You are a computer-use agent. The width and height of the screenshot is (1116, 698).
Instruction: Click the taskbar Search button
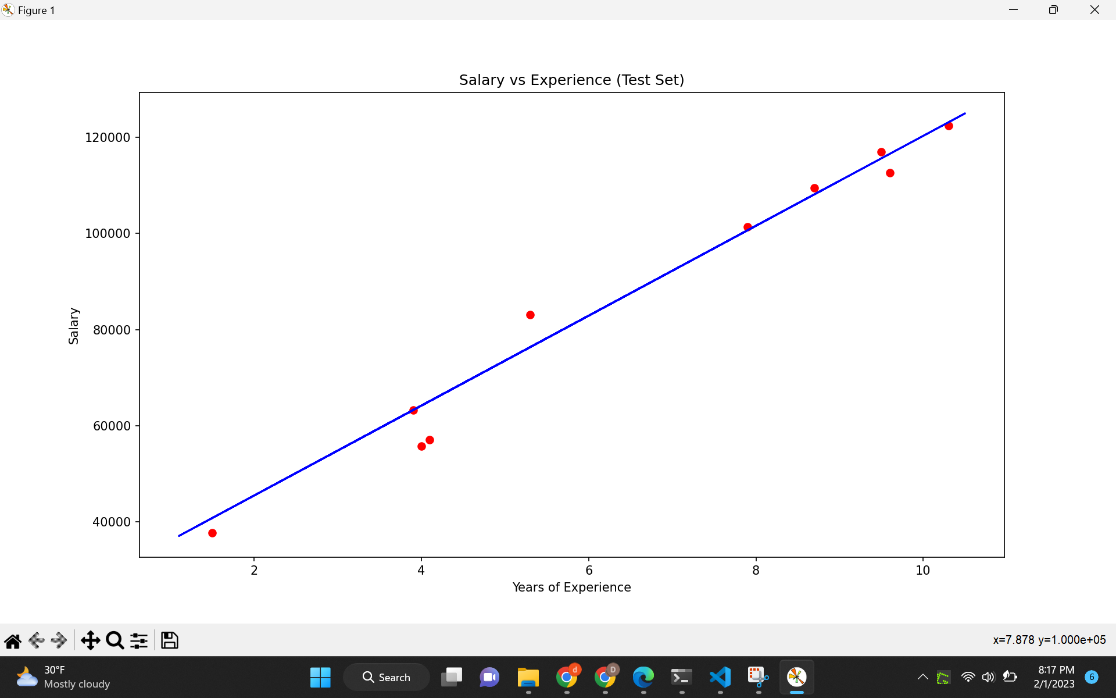click(387, 677)
